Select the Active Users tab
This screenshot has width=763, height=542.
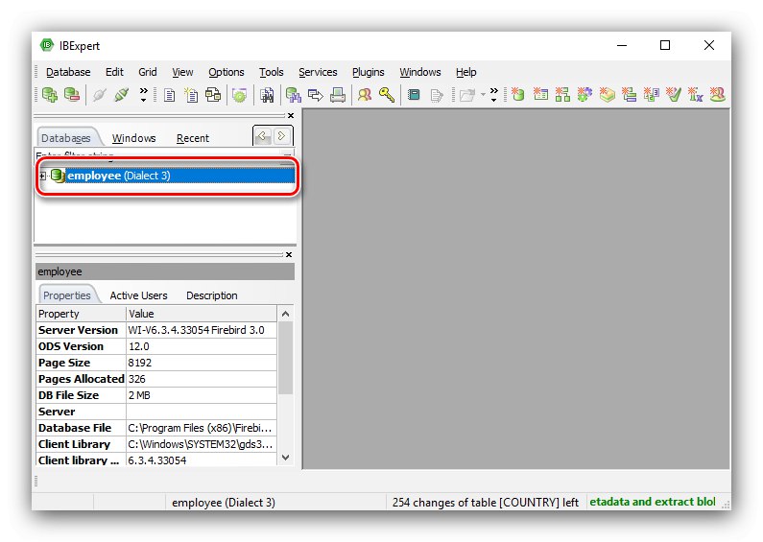click(138, 295)
